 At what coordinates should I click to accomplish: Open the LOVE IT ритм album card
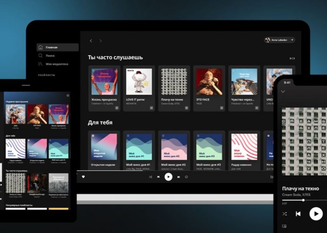coord(139,88)
